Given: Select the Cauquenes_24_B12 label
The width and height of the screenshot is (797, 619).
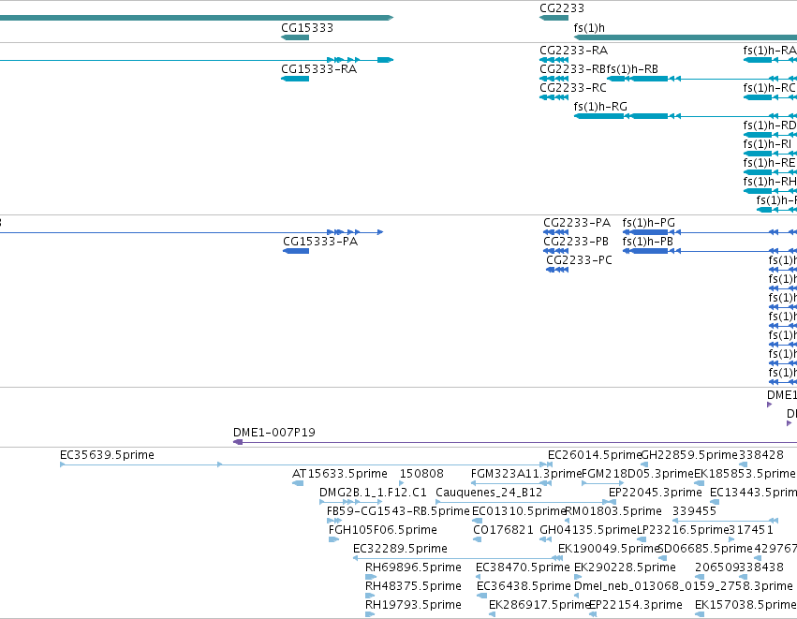Looking at the screenshot, I should click(x=489, y=493).
